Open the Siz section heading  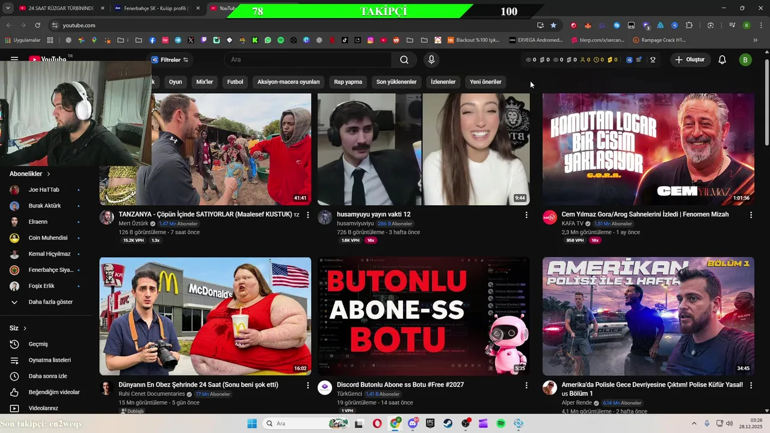click(18, 328)
